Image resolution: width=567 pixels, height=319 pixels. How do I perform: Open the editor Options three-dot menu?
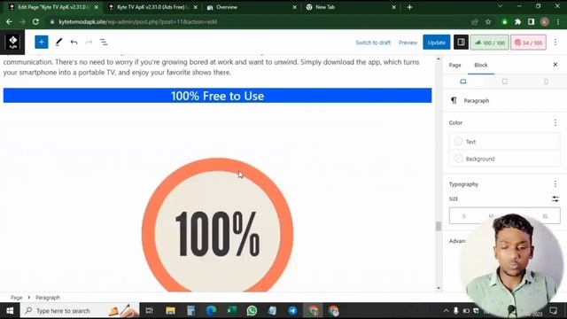(x=555, y=43)
